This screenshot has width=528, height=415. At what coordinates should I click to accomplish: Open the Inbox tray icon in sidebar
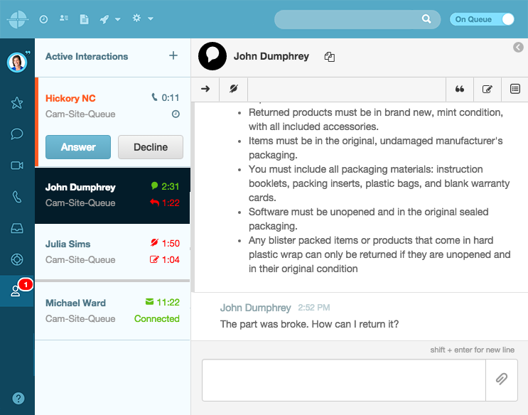pyautogui.click(x=17, y=228)
